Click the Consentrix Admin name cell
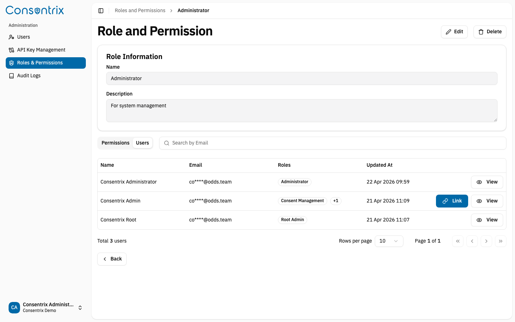 click(x=121, y=201)
